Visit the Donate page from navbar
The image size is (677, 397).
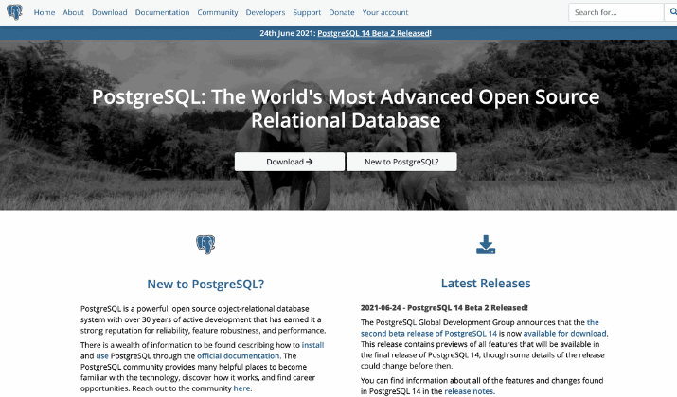tap(342, 12)
